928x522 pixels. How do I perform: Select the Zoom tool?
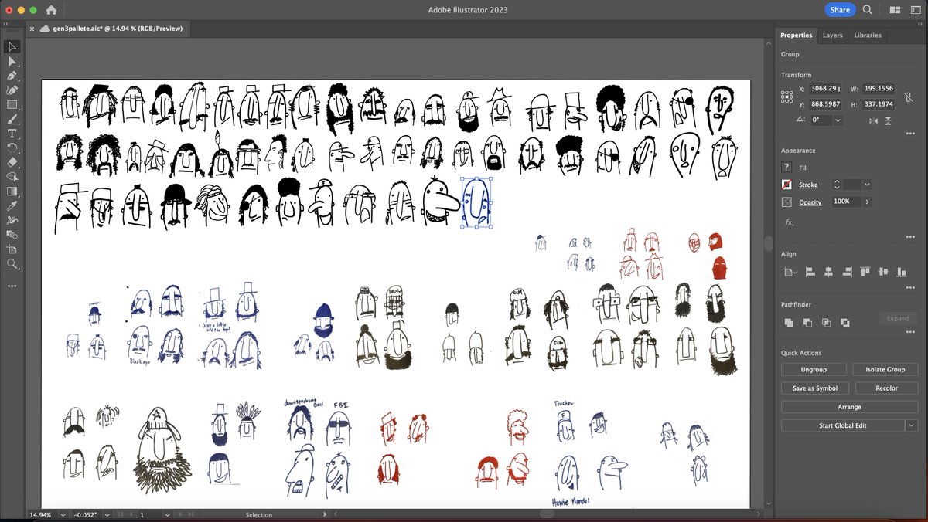[x=12, y=263]
